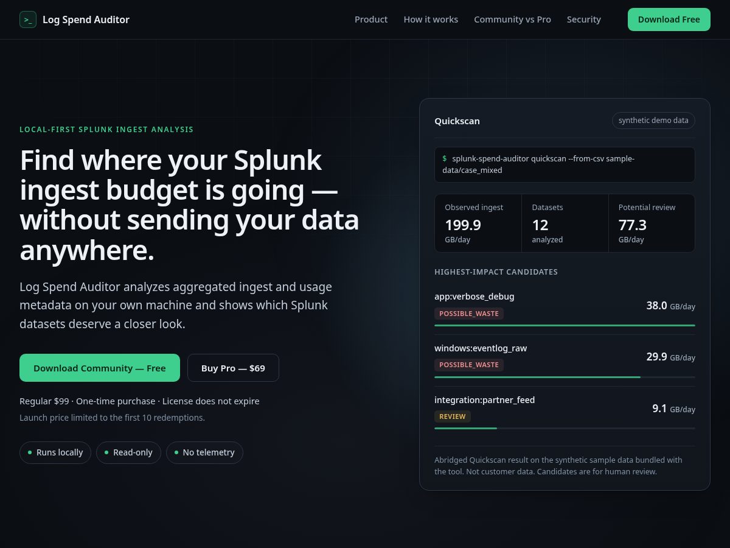
Task: Click HIGHEST-IMPACT CANDIDATES heading
Action: point(496,272)
